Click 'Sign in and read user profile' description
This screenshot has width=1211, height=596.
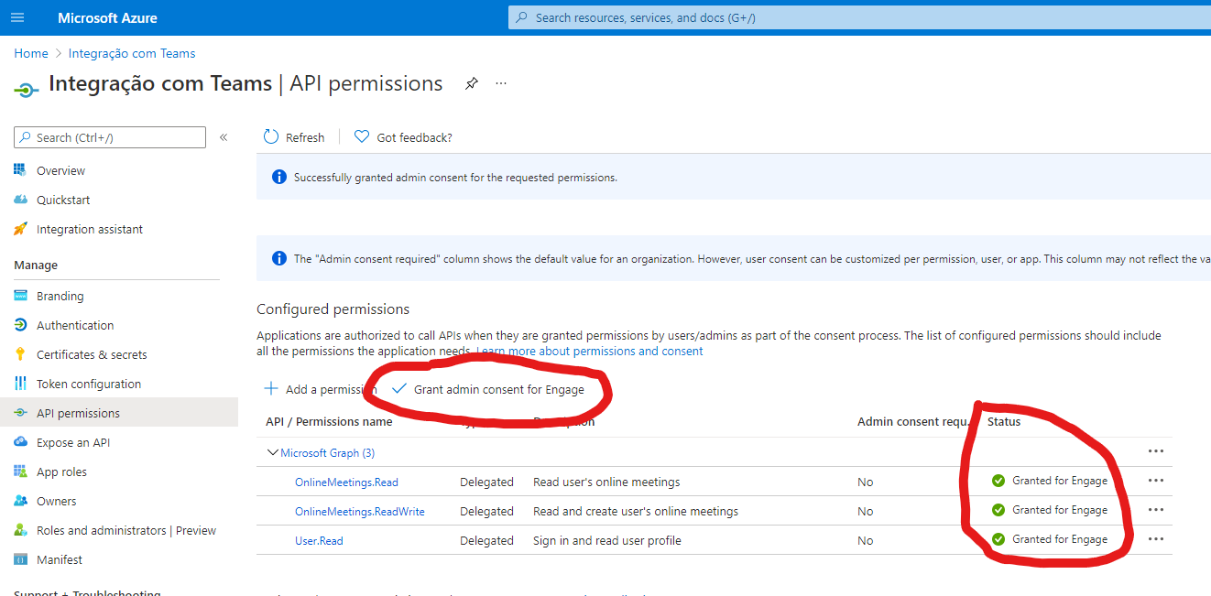tap(607, 540)
